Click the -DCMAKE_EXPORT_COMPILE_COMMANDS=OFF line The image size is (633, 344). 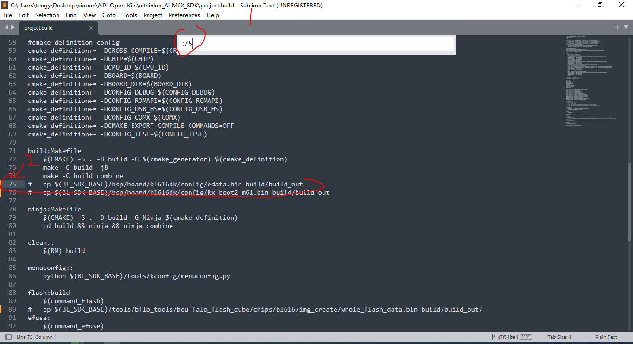(131, 126)
